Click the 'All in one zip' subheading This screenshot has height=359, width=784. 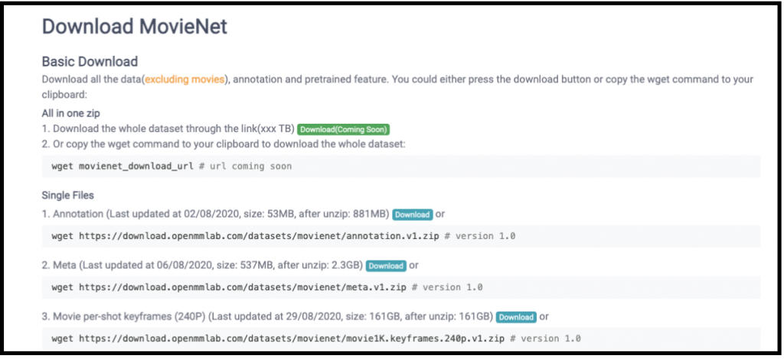71,113
